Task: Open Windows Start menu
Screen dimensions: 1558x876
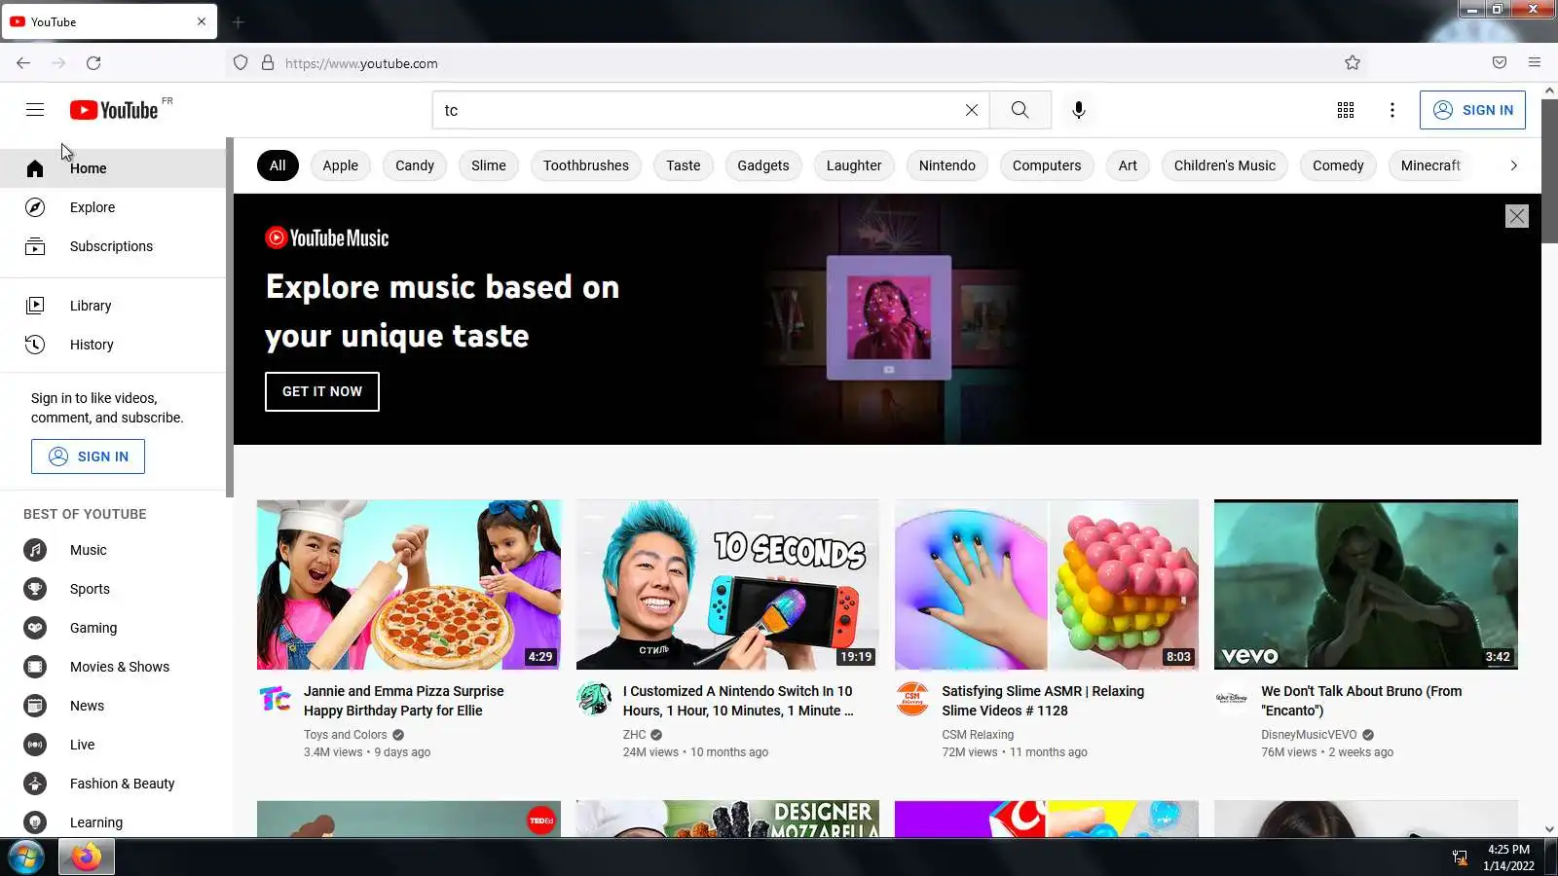Action: point(26,858)
